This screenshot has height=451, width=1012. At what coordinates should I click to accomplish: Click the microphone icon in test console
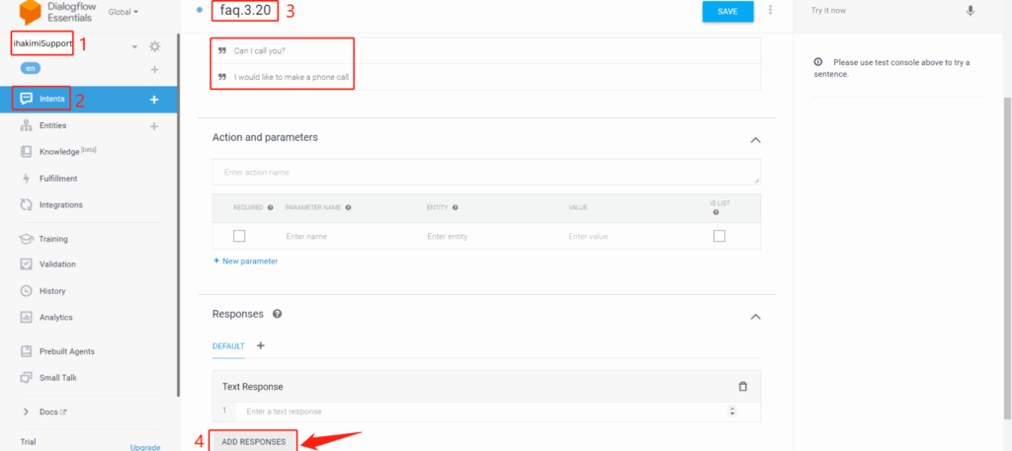point(970,10)
